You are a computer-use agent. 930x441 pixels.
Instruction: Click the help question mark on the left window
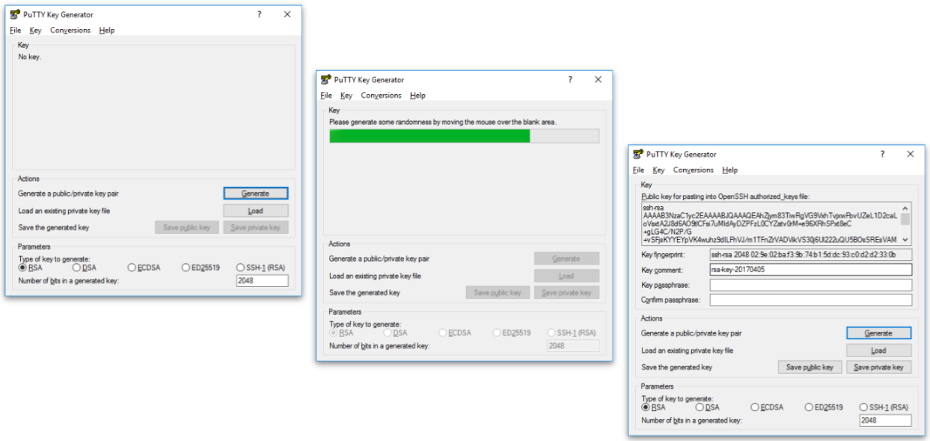259,14
